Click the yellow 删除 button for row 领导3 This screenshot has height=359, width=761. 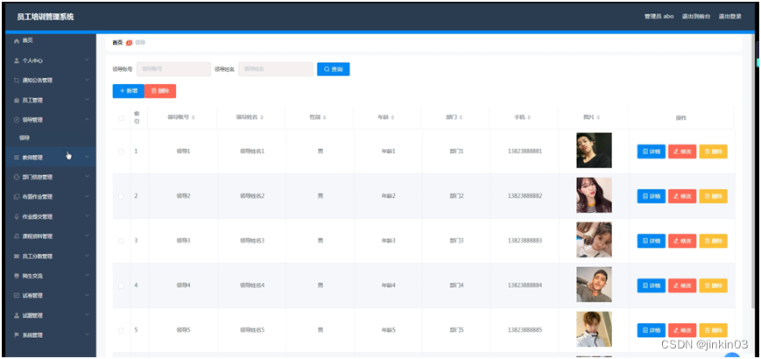(713, 241)
